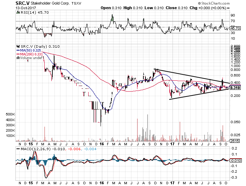The height and width of the screenshot is (186, 246).
Task: Click the black MACD legend line marker
Action: tap(18, 149)
